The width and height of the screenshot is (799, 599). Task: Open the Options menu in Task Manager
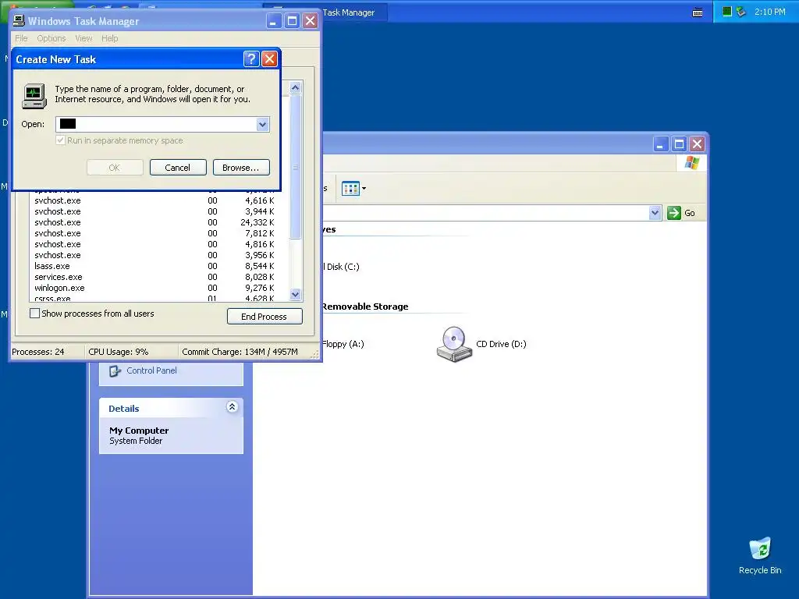pos(51,38)
